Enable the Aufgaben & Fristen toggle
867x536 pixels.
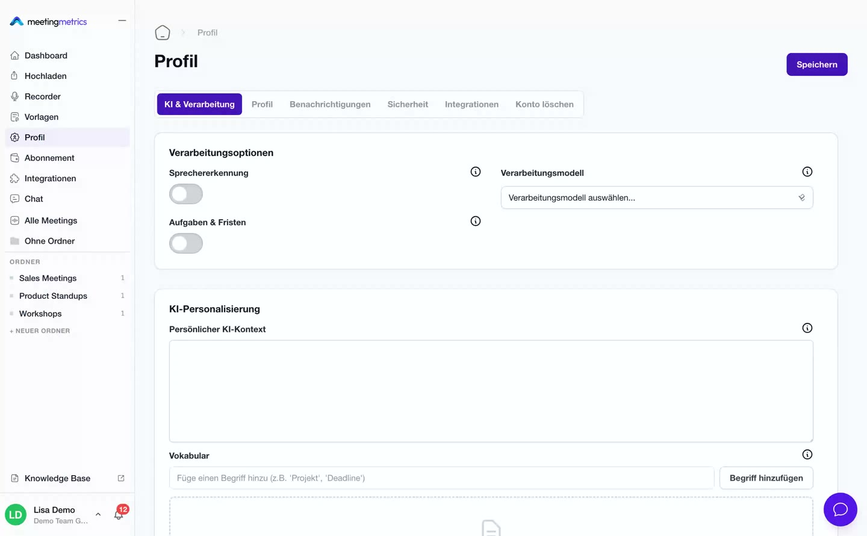pyautogui.click(x=186, y=243)
